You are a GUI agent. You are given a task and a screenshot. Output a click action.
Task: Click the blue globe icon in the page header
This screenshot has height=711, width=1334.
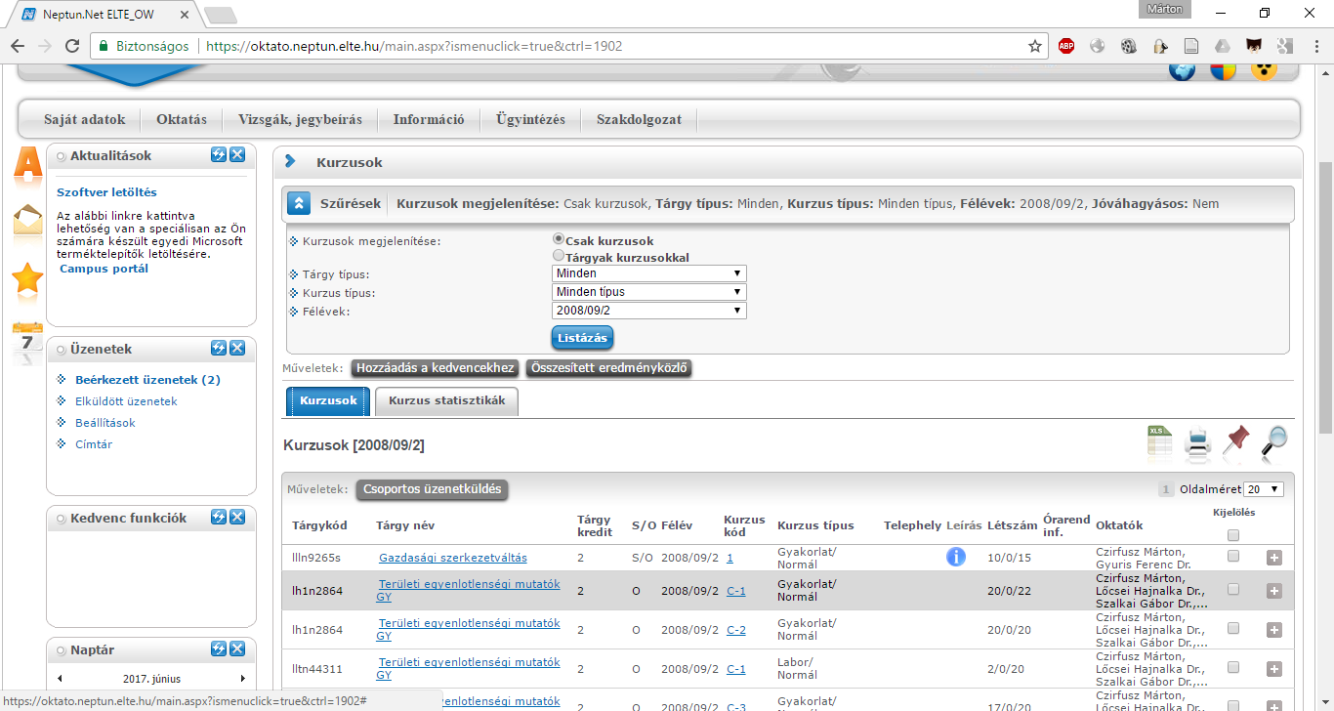coord(1182,70)
